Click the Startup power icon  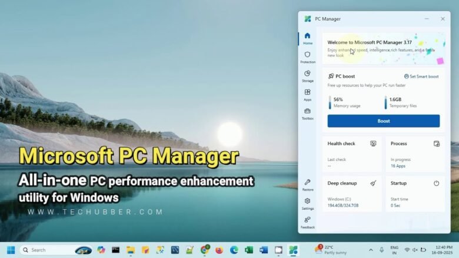click(437, 183)
